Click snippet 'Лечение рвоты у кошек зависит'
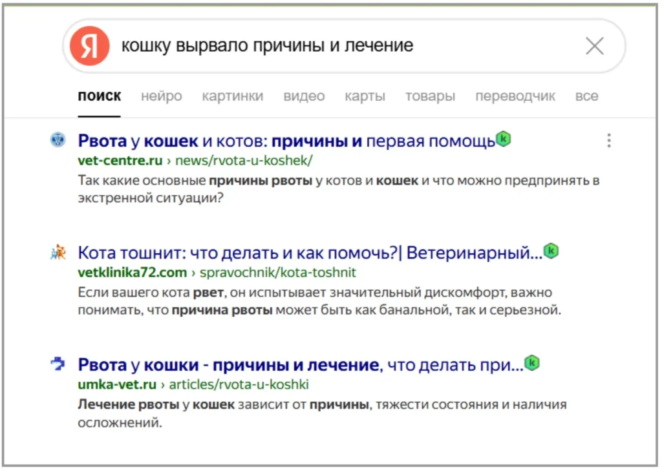The image size is (662, 469). tap(322, 413)
